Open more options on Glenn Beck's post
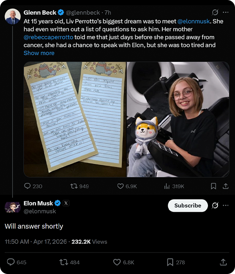 (226, 13)
